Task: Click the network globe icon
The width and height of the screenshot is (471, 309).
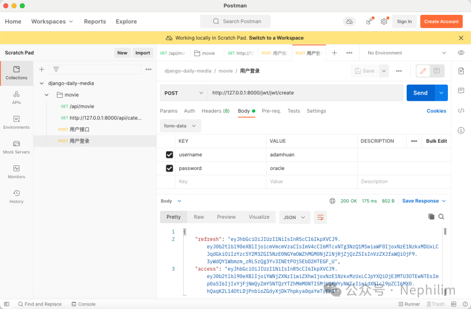Action: tap(332, 201)
